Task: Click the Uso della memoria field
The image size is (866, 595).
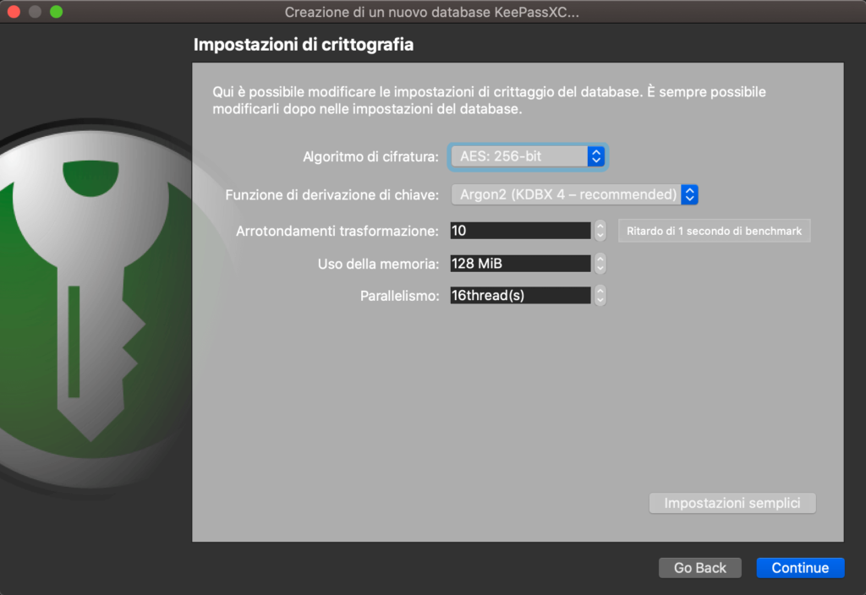Action: pos(520,264)
